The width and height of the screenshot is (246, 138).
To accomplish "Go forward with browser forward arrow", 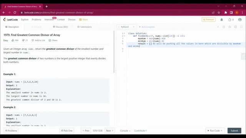I will click(9, 13).
